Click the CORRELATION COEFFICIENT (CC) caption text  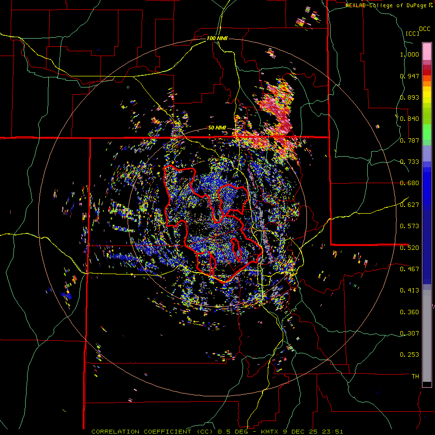[152, 432]
